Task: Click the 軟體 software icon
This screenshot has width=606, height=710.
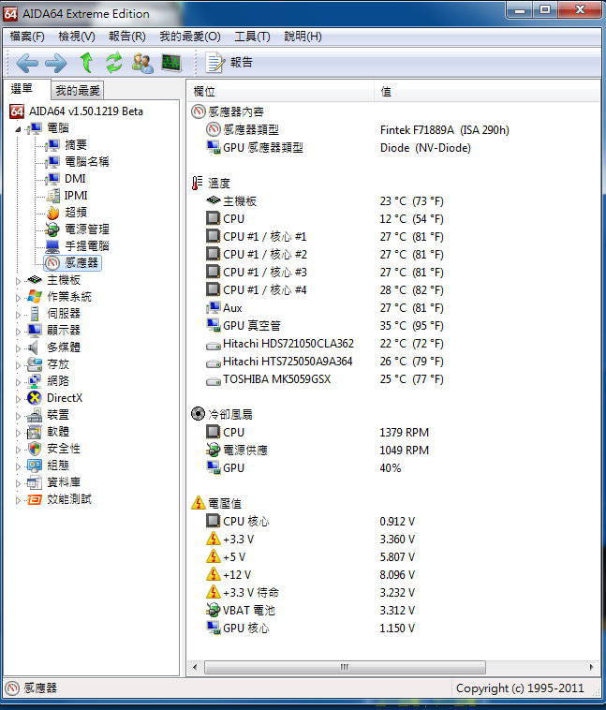Action: pyautogui.click(x=35, y=433)
